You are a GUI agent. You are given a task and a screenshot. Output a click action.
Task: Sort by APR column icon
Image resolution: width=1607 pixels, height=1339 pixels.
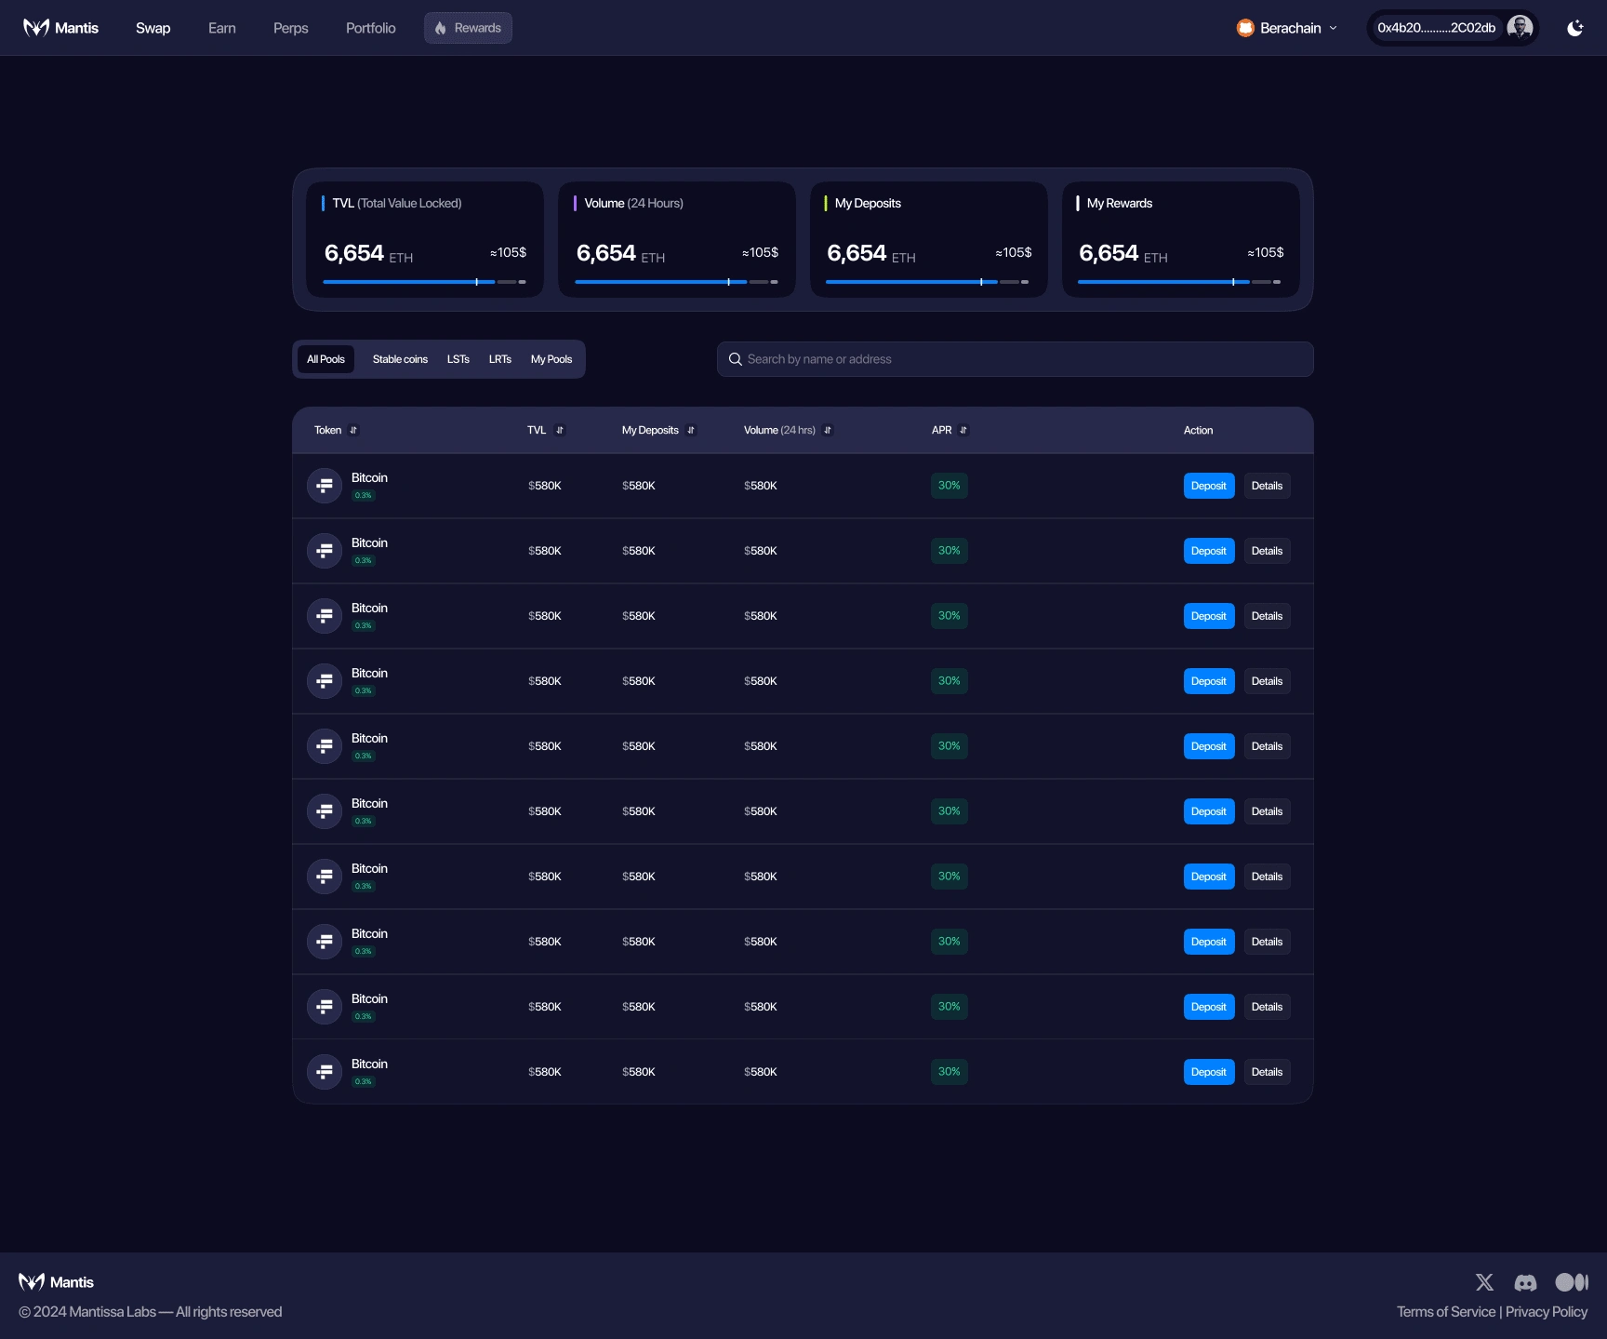point(963,431)
